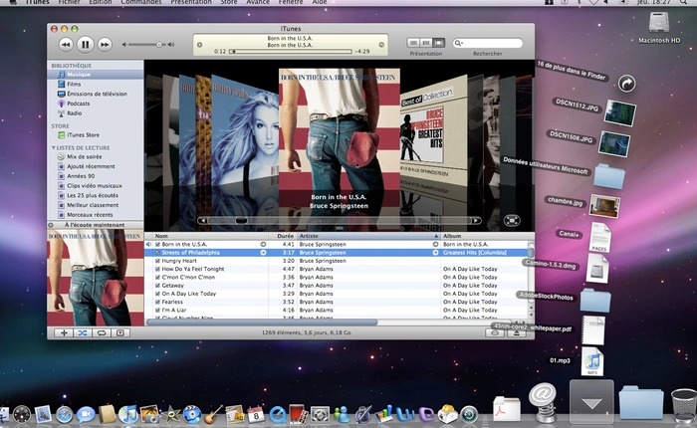The image size is (697, 428).
Task: Uncheck the Hungry Heart song checkbox
Action: [x=157, y=261]
